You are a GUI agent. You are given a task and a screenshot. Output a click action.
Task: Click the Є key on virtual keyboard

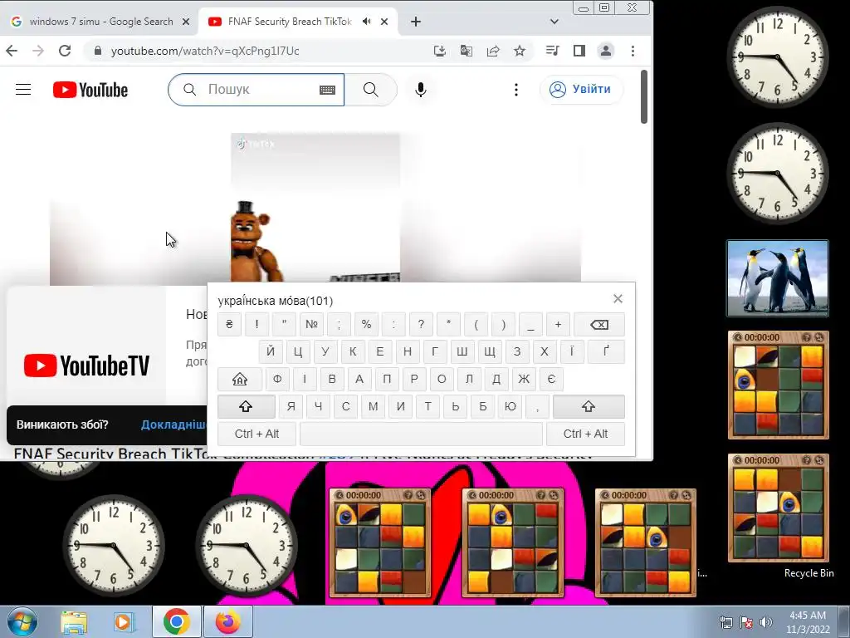pos(551,379)
